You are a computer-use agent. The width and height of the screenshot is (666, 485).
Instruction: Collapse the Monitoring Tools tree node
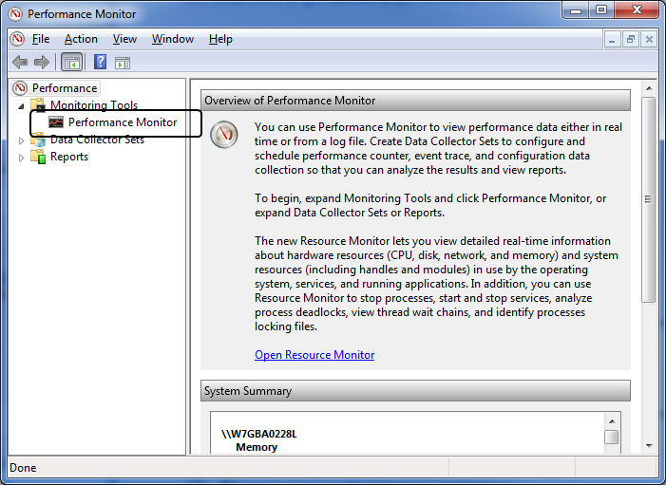tap(21, 106)
